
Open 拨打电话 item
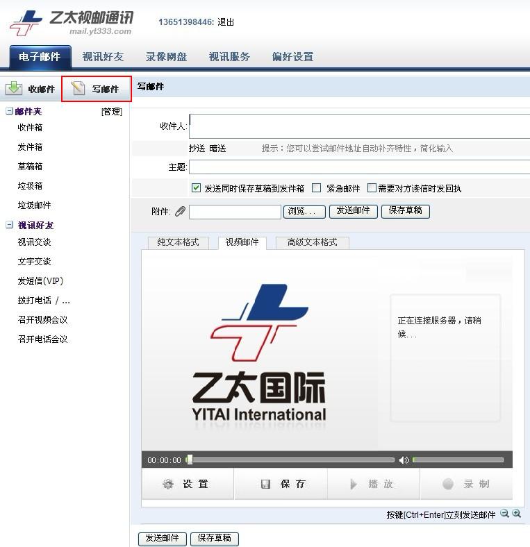44,301
